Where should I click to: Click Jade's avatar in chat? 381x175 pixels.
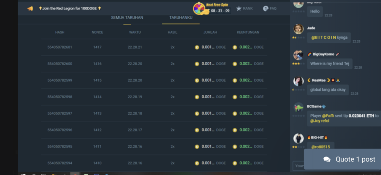pos(298,29)
